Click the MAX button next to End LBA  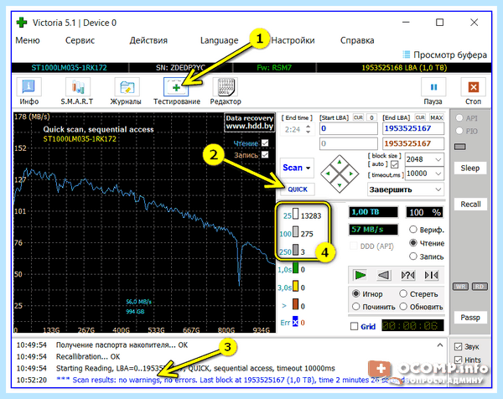437,117
